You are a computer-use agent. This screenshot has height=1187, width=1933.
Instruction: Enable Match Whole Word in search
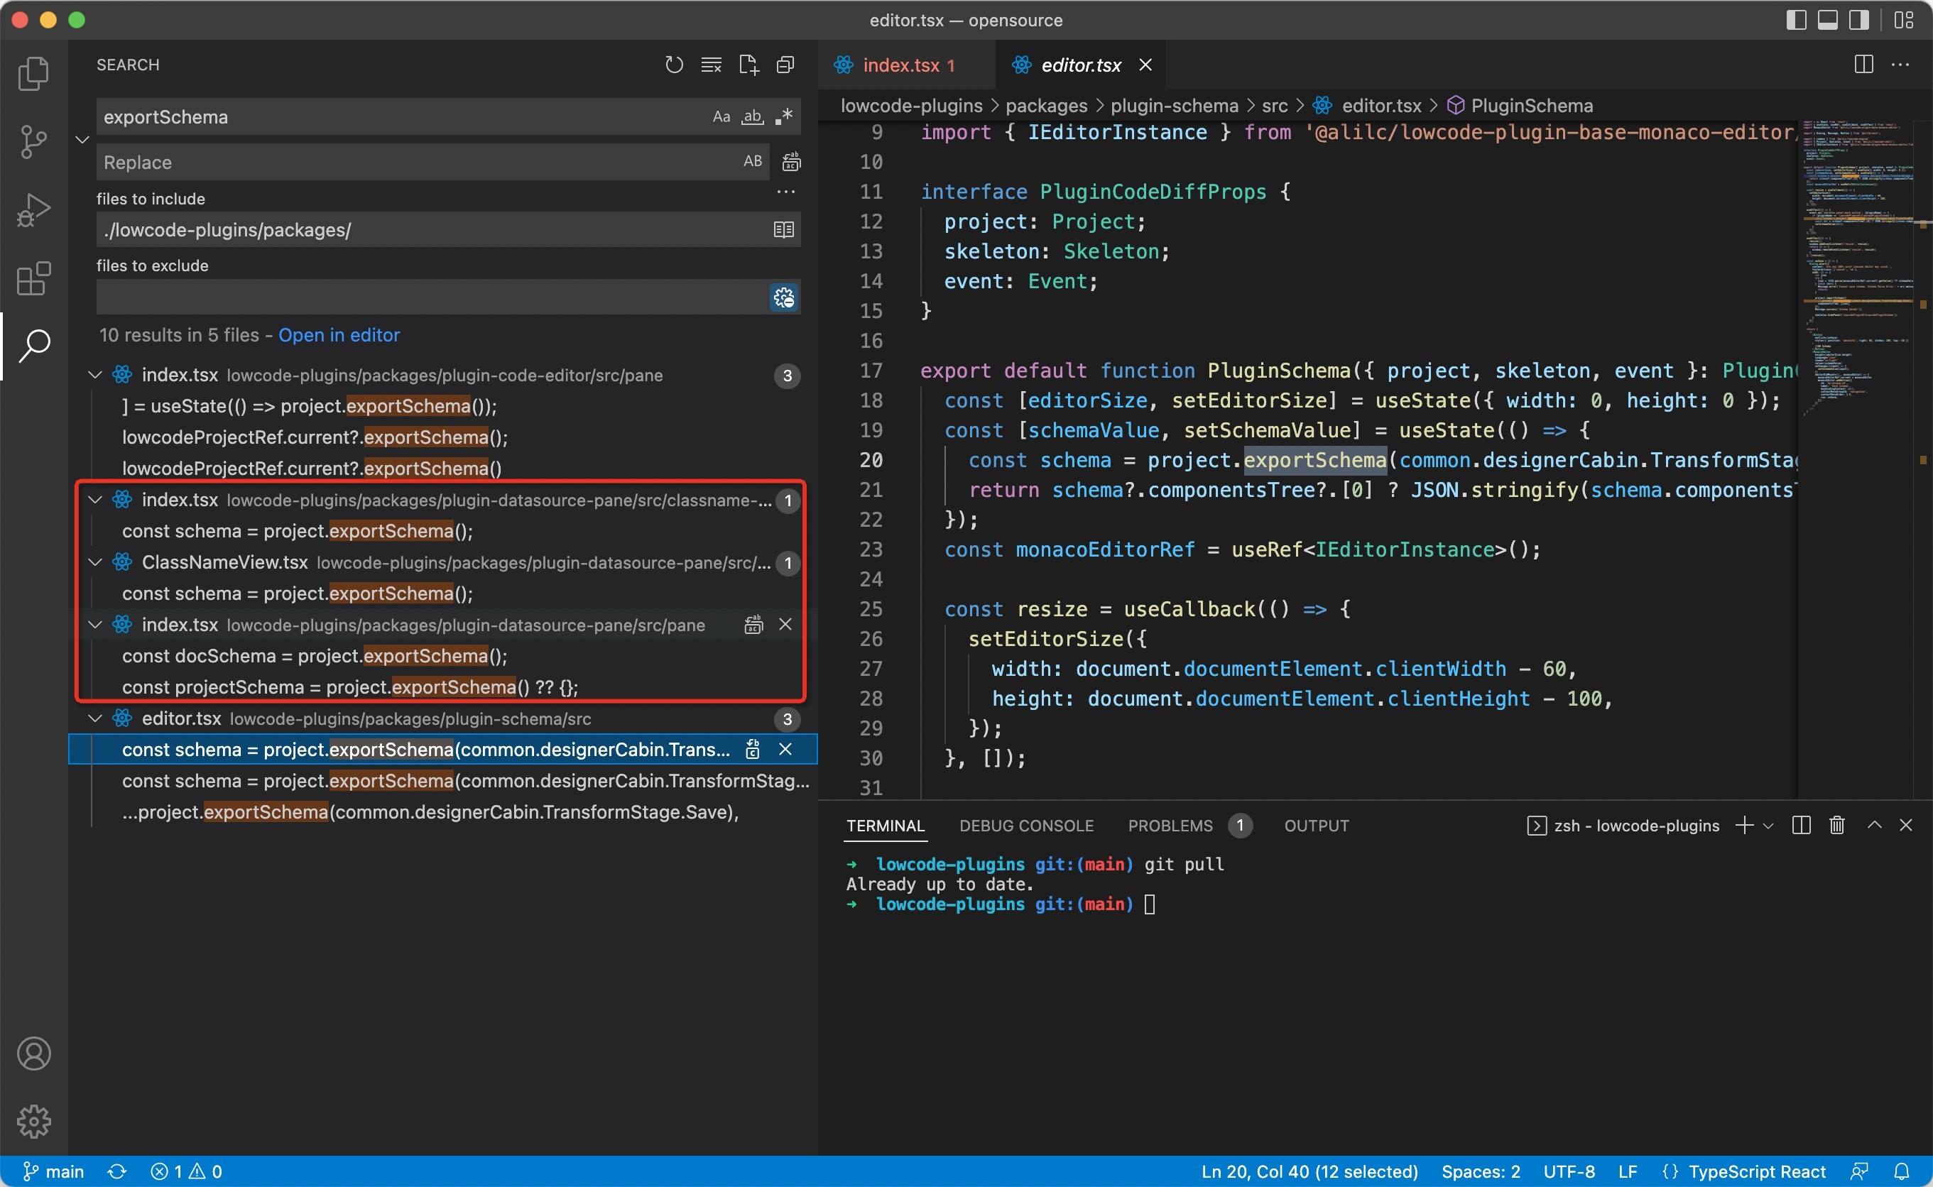point(752,116)
